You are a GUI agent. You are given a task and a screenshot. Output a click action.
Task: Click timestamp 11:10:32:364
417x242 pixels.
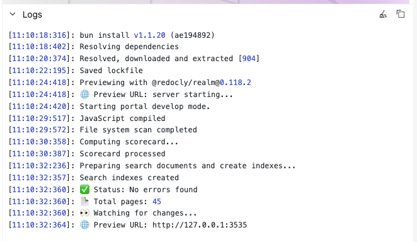[x=39, y=225]
